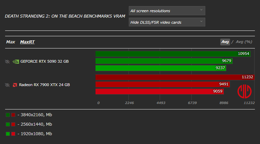Click the red site logo watermark on chart
The height and width of the screenshot is (144, 260).
[x=244, y=91]
